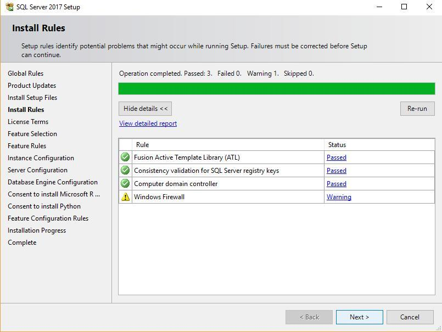The height and width of the screenshot is (332, 442).
Task: Select Server Configuration step
Action: [x=37, y=170]
